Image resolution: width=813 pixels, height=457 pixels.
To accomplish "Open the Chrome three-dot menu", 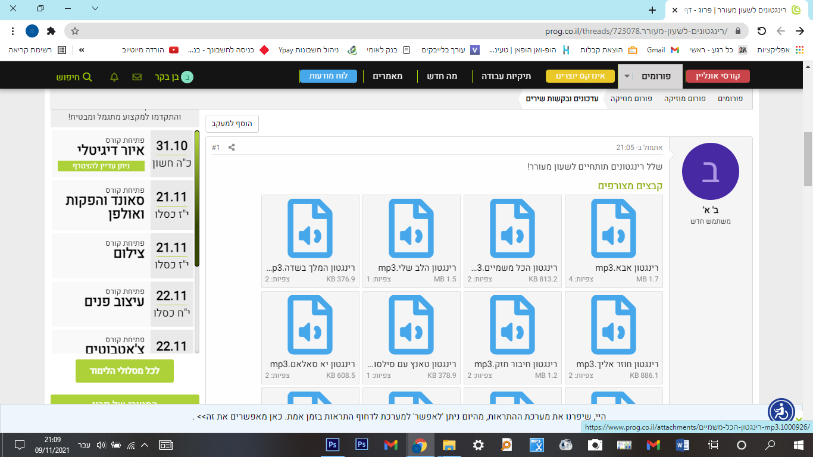I will pos(13,31).
